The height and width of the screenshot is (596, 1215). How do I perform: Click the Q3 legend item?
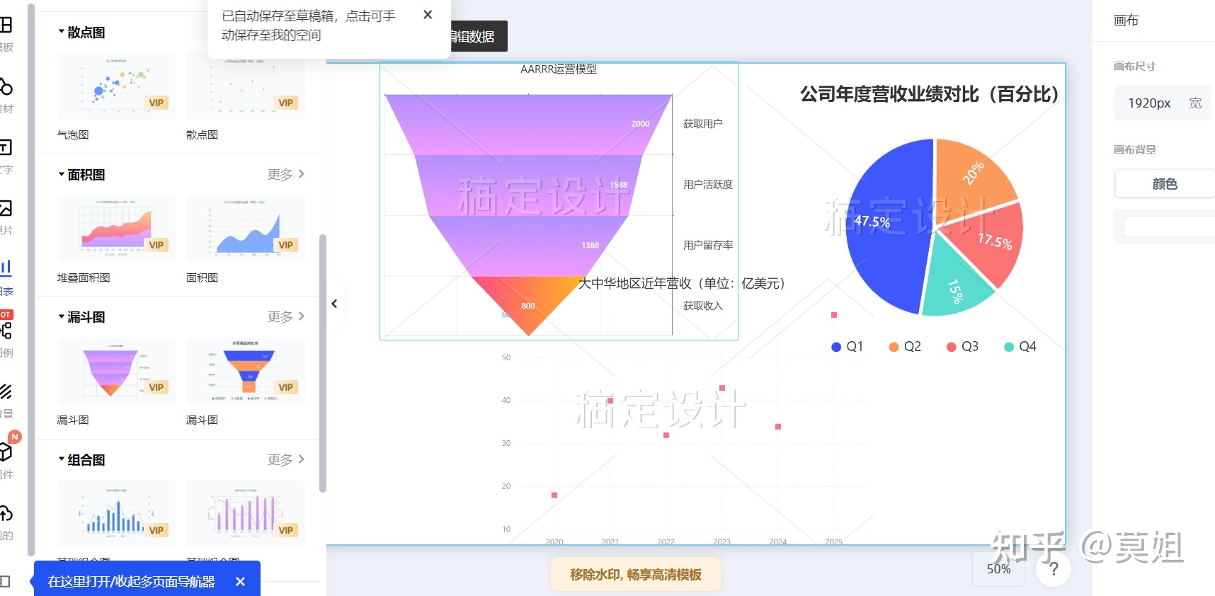[x=962, y=346]
